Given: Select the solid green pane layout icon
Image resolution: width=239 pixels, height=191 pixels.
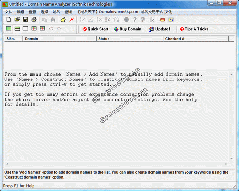Looking at the screenshot, I should (9, 29).
